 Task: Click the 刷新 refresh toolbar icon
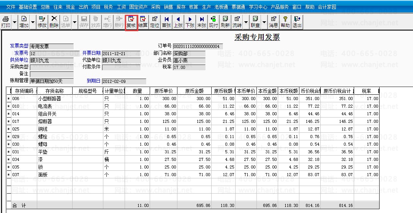point(225,22)
